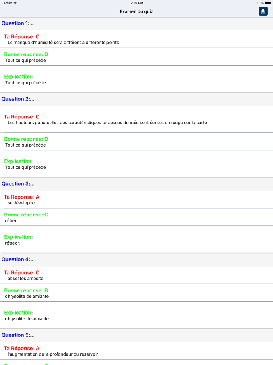Select 'Bonne réponse: C' under Question 3
The image size is (273, 365).
click(x=26, y=215)
